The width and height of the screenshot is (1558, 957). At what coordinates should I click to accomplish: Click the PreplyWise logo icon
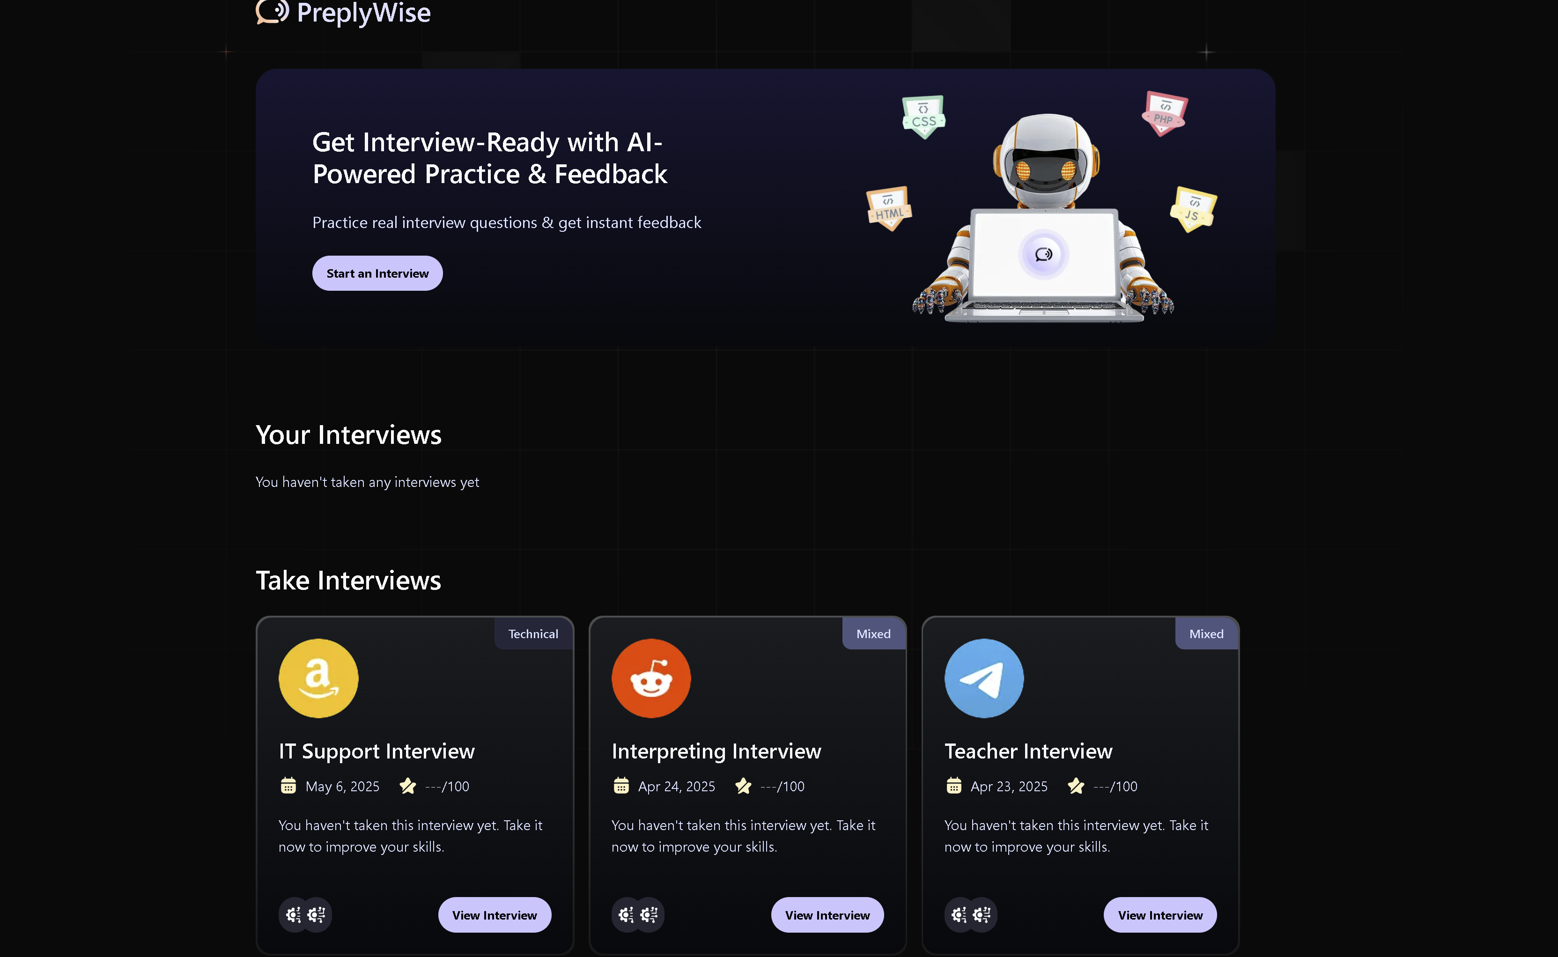pos(272,11)
